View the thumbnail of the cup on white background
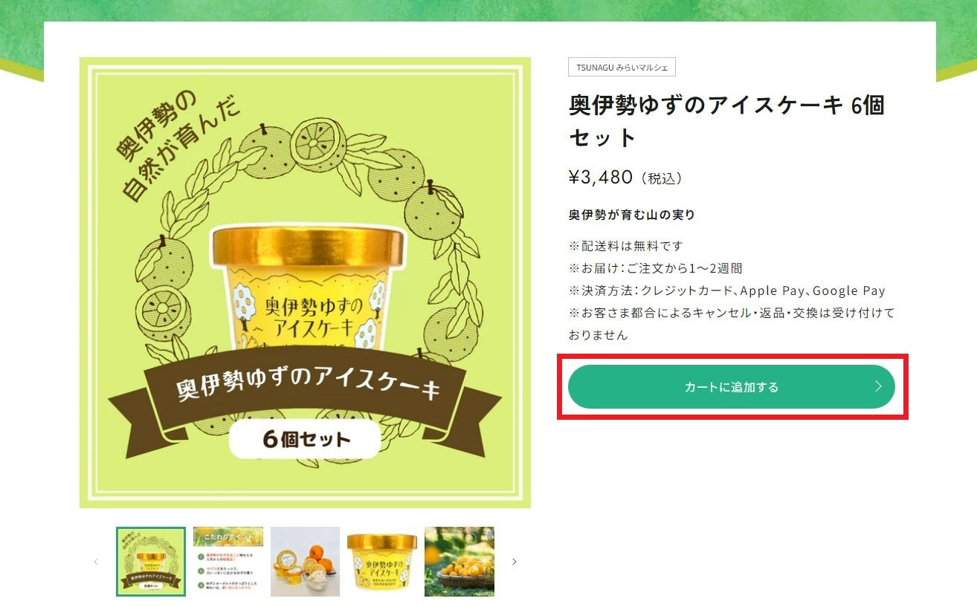This screenshot has width=977, height=607. coord(382,562)
